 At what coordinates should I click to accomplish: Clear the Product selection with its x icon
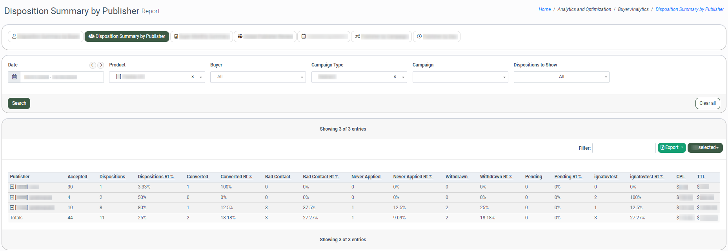193,77
